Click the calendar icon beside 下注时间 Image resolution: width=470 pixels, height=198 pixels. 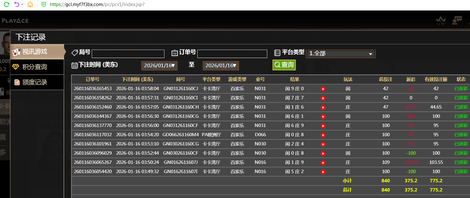point(75,65)
